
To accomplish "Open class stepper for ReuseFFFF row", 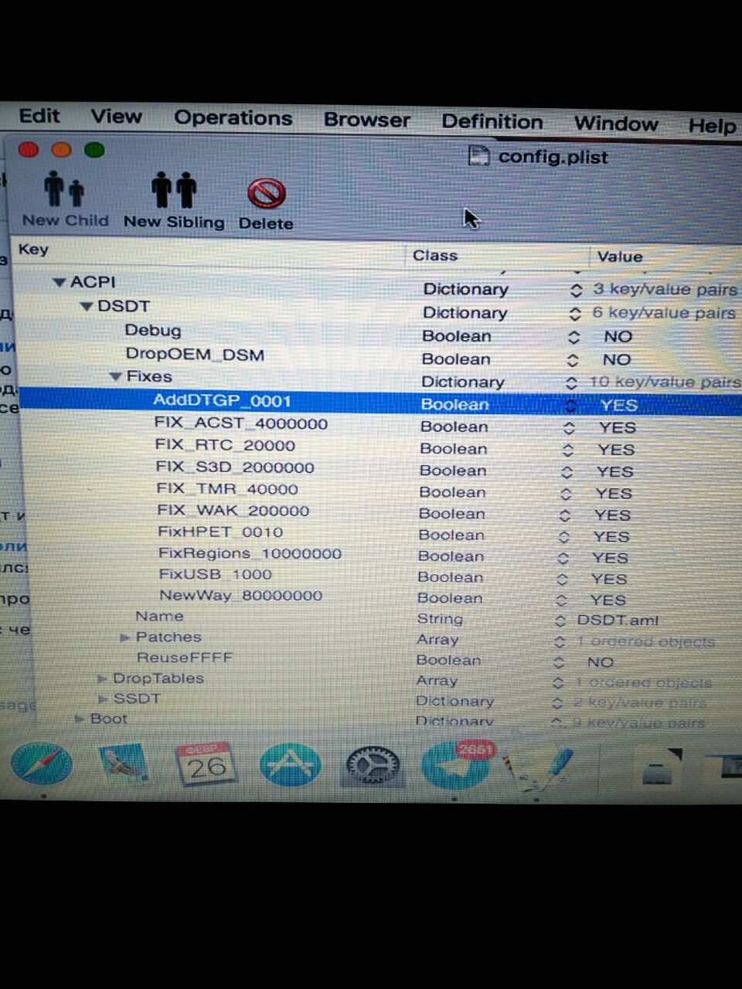I will pos(559,662).
